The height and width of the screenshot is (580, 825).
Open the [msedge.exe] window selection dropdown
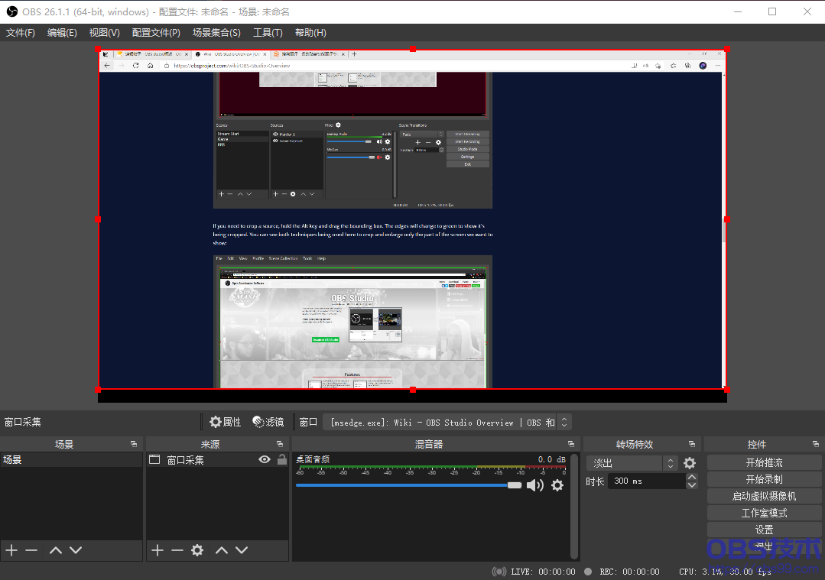pos(447,423)
